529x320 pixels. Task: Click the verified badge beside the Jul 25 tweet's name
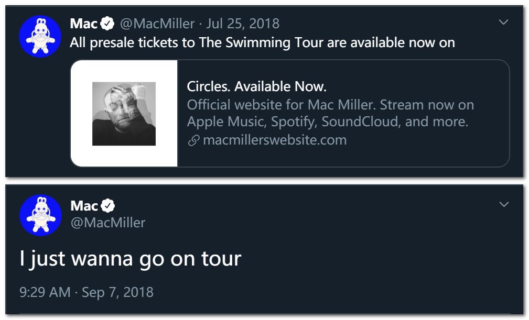click(107, 24)
